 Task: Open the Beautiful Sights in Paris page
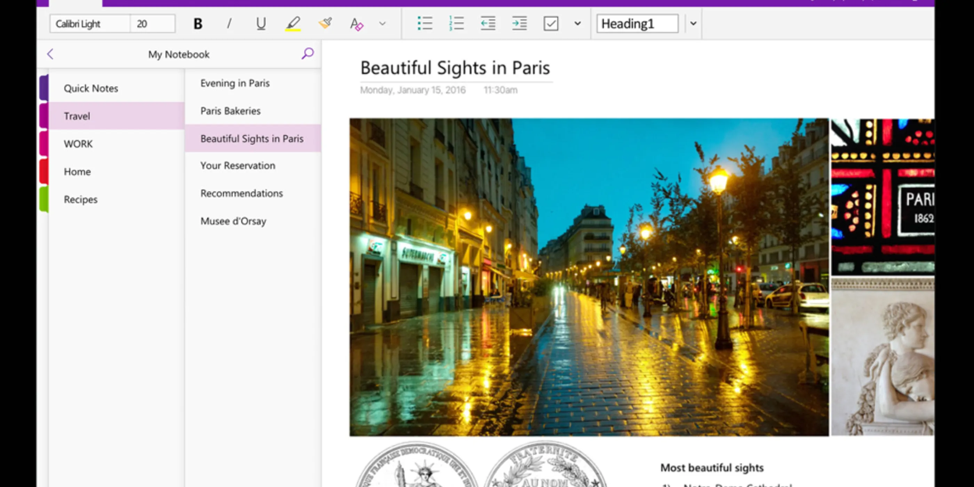click(252, 138)
